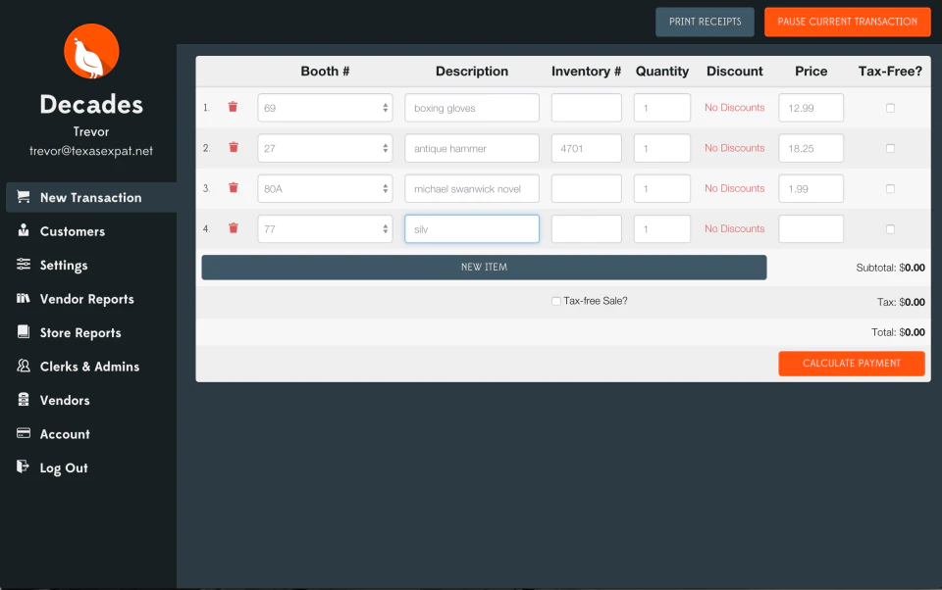Open the Booth # dropdown showing 69
Image resolution: width=942 pixels, height=590 pixels.
[x=325, y=107]
